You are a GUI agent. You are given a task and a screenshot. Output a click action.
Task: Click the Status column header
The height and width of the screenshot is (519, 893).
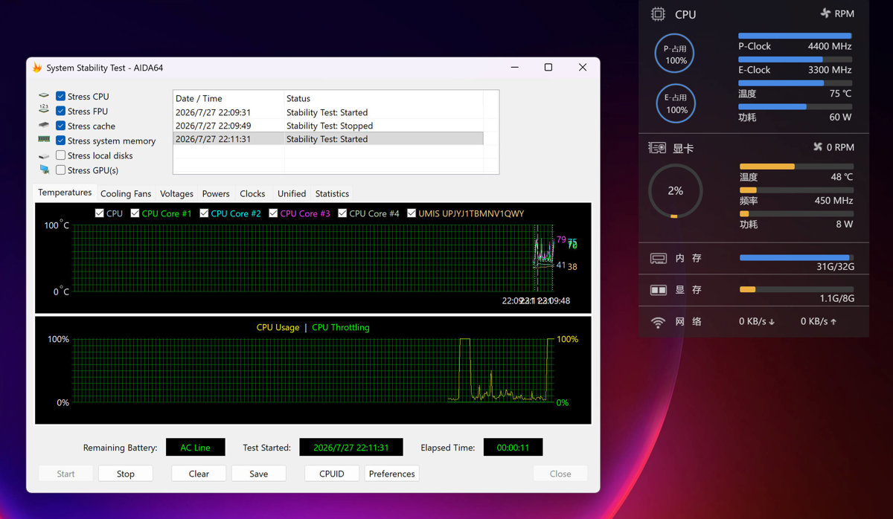[x=384, y=98]
